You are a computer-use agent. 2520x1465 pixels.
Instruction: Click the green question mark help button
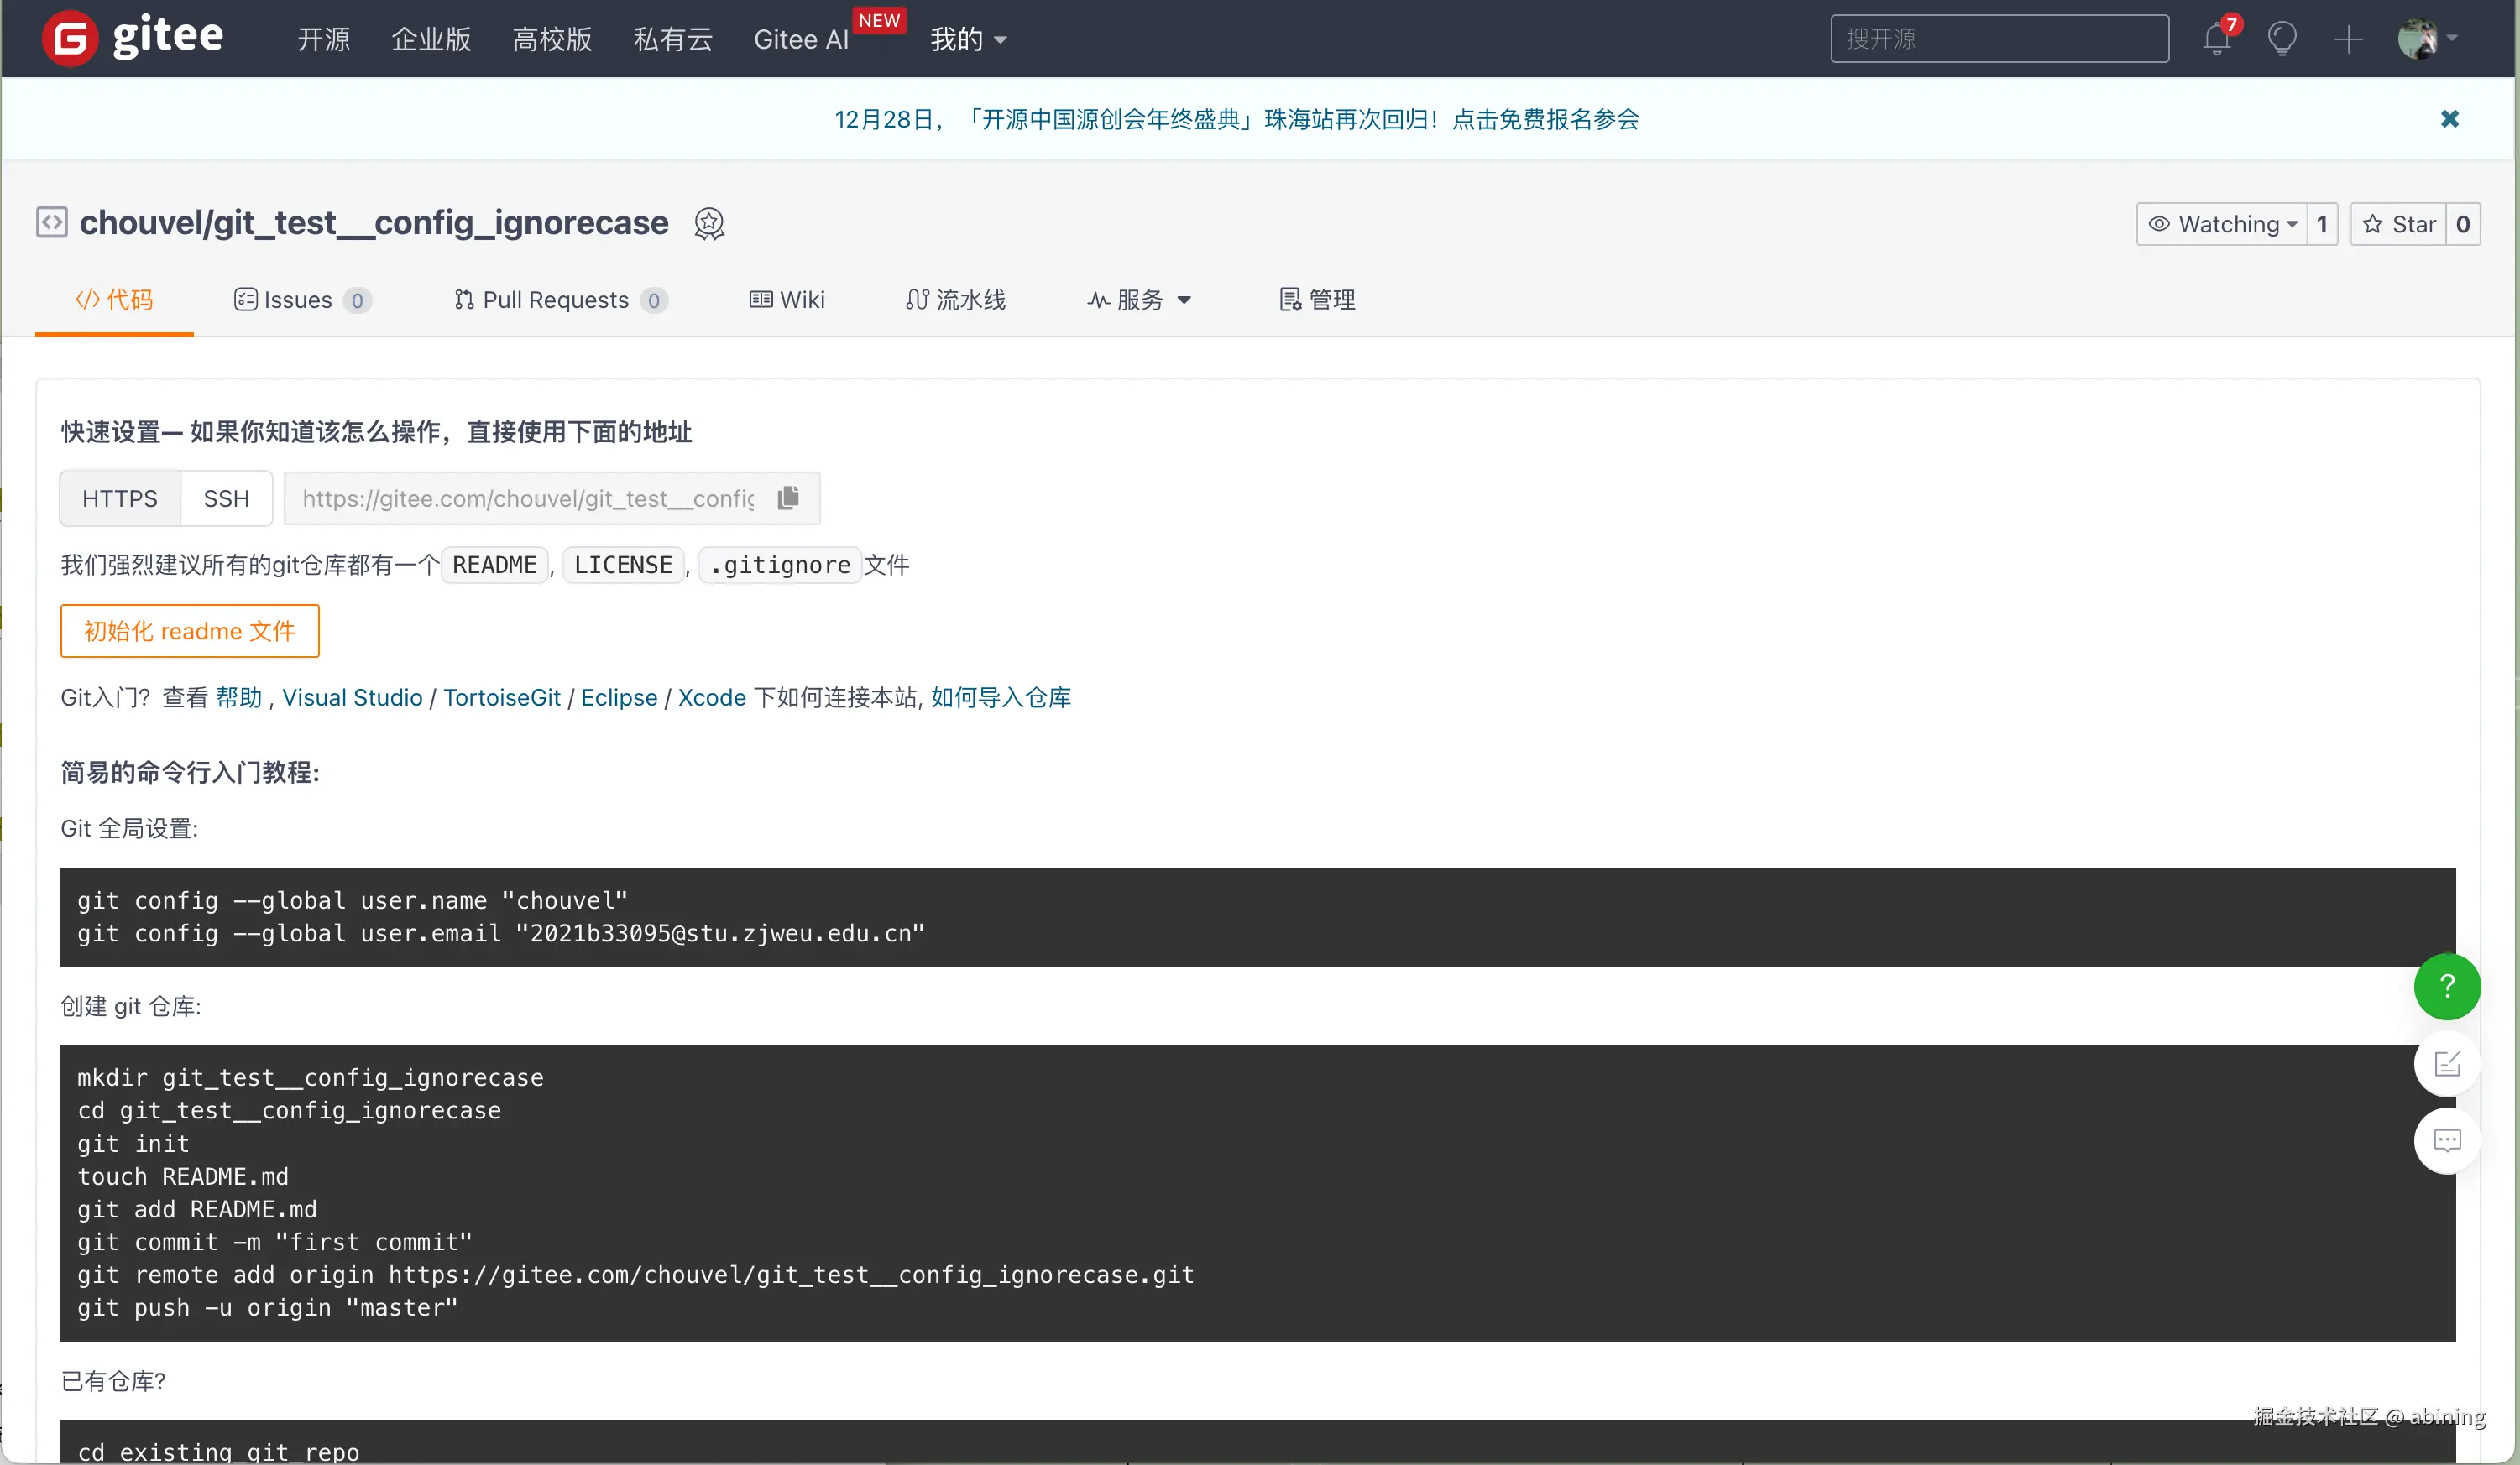[x=2446, y=987]
